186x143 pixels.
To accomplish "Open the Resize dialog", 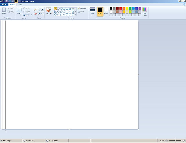I will pyautogui.click(x=26, y=12).
